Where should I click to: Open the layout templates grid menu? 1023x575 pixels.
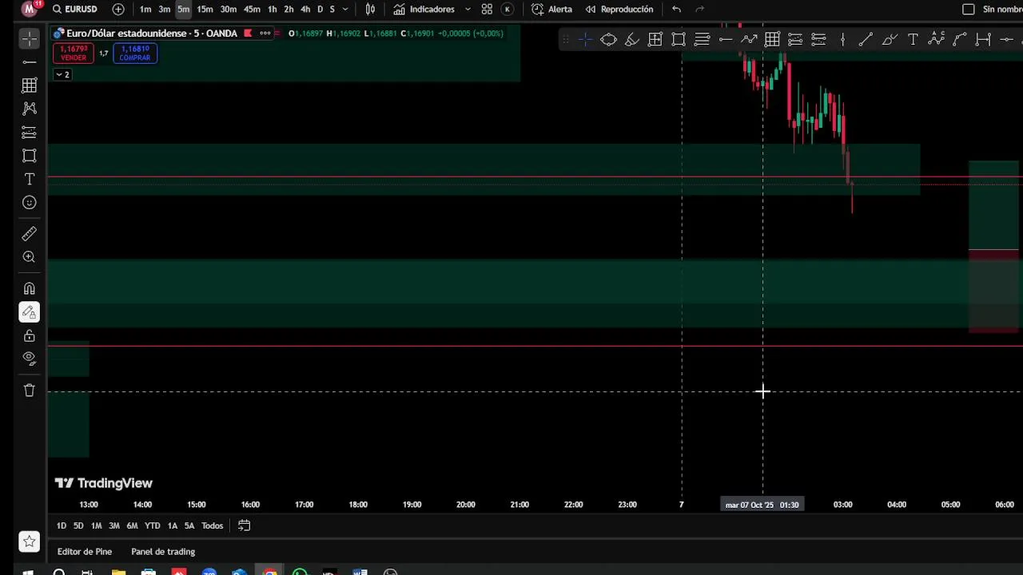pos(487,10)
